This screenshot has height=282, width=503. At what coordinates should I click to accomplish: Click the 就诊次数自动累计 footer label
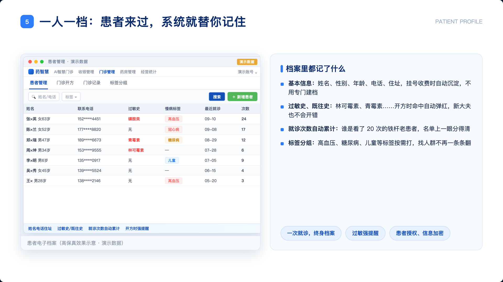[104, 228]
